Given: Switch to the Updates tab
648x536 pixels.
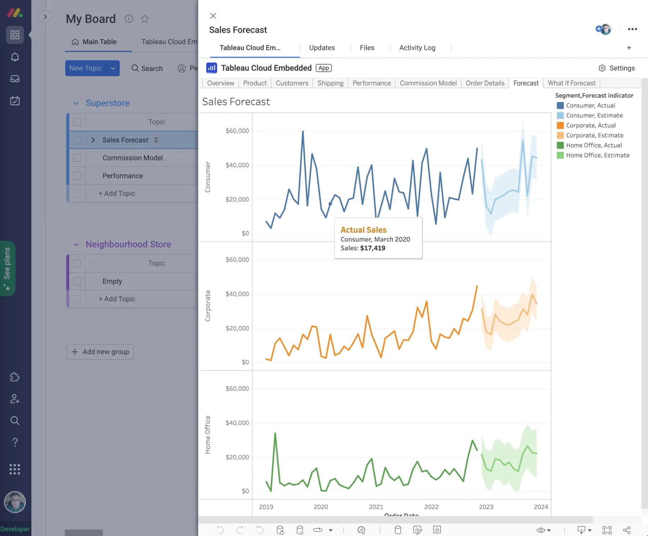Looking at the screenshot, I should click(322, 48).
